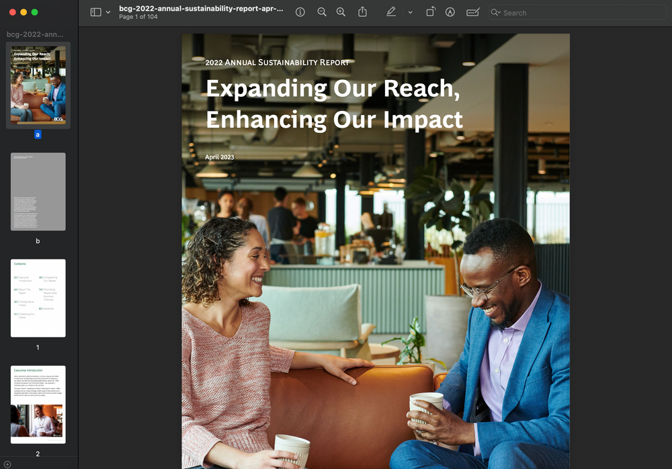Zoom out of the document
Viewport: 672px width, 469px height.
coord(322,12)
